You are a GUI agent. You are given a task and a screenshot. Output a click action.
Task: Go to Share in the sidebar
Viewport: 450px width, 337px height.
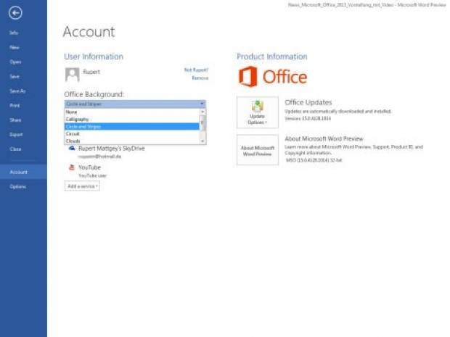[x=15, y=120]
